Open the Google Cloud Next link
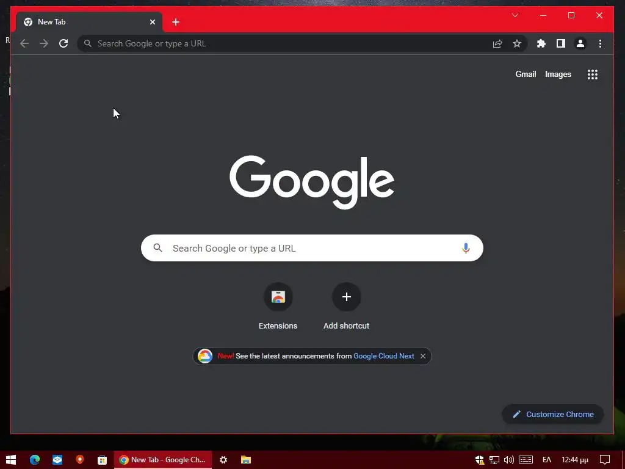 383,356
